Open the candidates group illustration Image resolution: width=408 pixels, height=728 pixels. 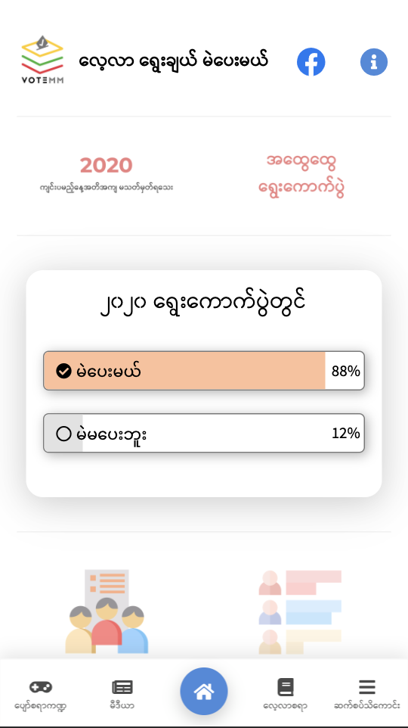107,611
